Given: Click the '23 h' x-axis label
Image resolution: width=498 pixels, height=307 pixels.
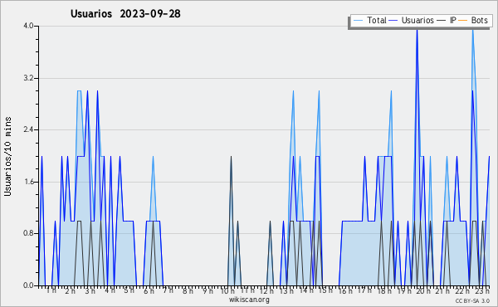Looking at the screenshot, I should pyautogui.click(x=482, y=290).
